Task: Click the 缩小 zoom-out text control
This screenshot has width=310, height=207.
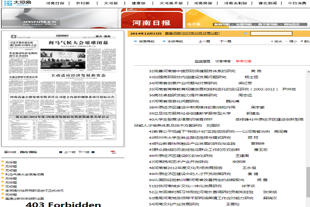Action: [295, 41]
